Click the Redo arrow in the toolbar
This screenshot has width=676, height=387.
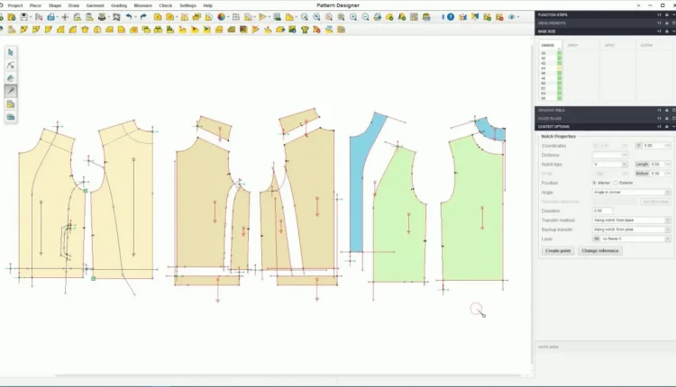(144, 17)
